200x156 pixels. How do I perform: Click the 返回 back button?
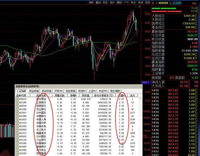click(x=148, y=3)
